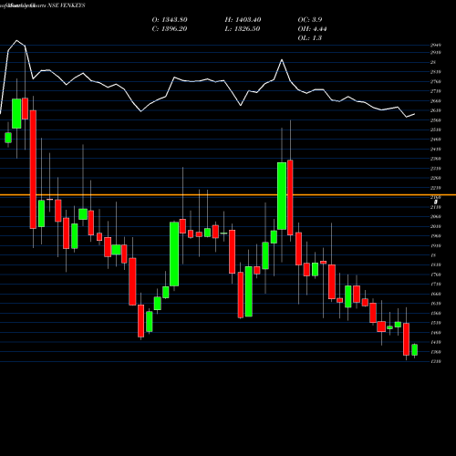This screenshot has width=456, height=456.
Task: Select the low price L: 1326.50
Action: pos(243,29)
